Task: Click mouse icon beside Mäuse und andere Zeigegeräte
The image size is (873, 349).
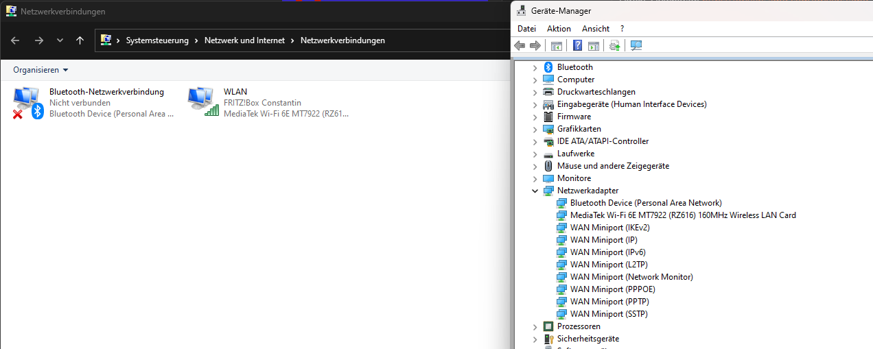Action: click(548, 166)
